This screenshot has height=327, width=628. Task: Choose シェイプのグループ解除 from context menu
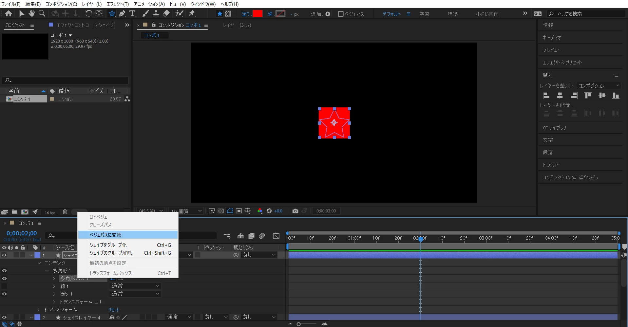[128, 253]
